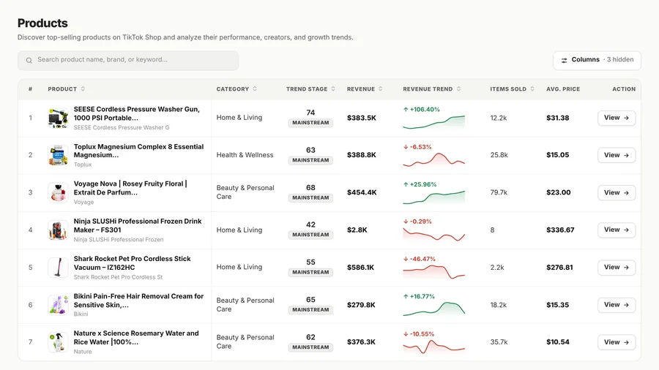View the SEESE Pressure Washer product

616,118
